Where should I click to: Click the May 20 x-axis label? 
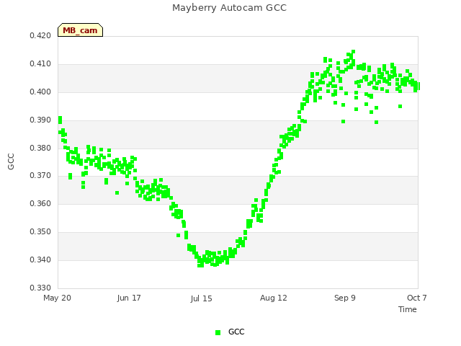pos(57,298)
